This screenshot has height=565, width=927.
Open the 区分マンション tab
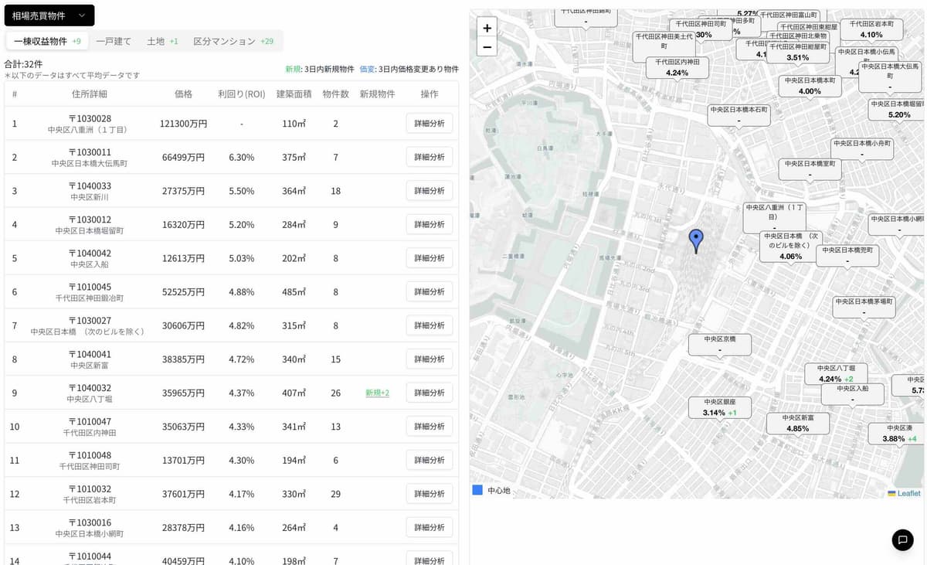(233, 41)
